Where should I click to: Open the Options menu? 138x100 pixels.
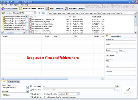coord(17,5)
